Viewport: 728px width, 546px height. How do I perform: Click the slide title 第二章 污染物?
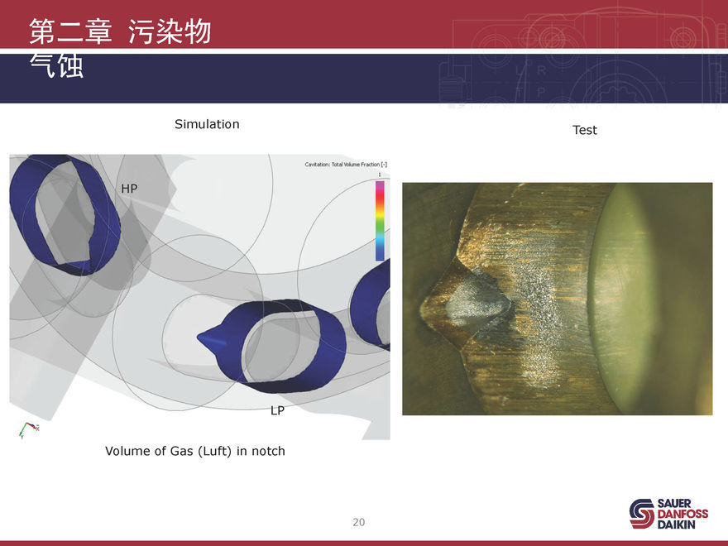coord(120,32)
